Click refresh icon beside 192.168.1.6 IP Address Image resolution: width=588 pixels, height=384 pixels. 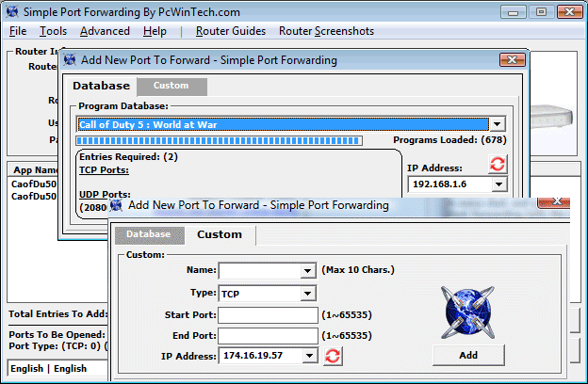498,164
